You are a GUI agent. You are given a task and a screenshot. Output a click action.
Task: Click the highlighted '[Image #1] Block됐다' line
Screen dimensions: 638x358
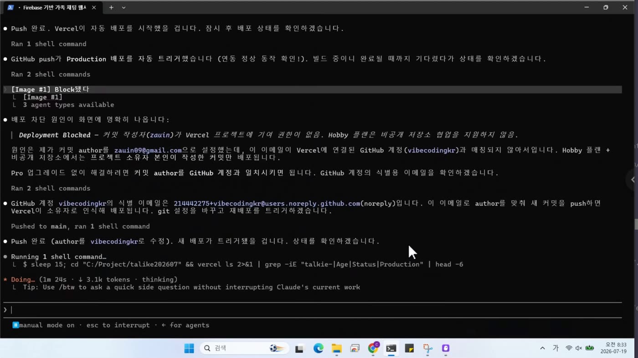313,89
